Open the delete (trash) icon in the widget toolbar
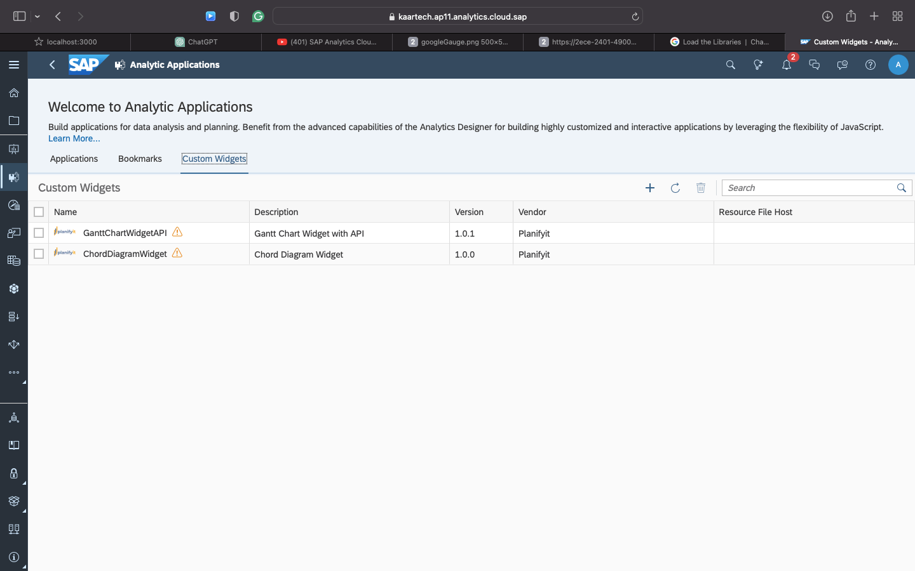Screen dimensions: 915x571 pyautogui.click(x=701, y=188)
